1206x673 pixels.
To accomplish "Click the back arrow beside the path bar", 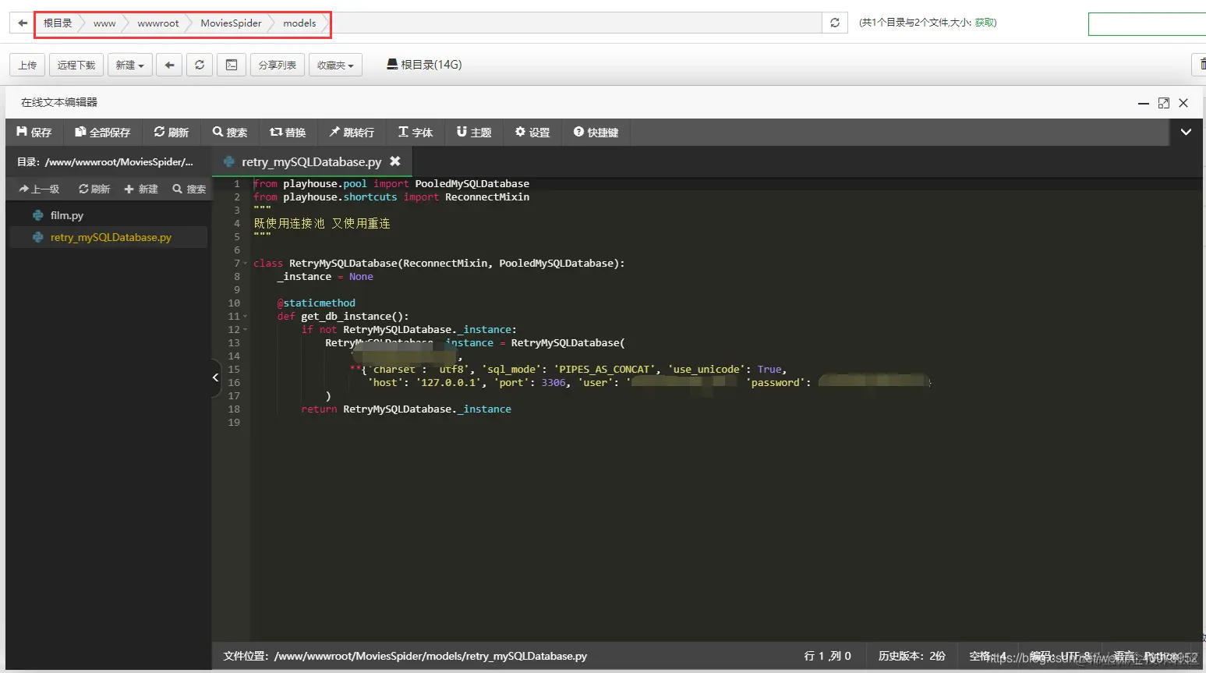I will tap(22, 23).
